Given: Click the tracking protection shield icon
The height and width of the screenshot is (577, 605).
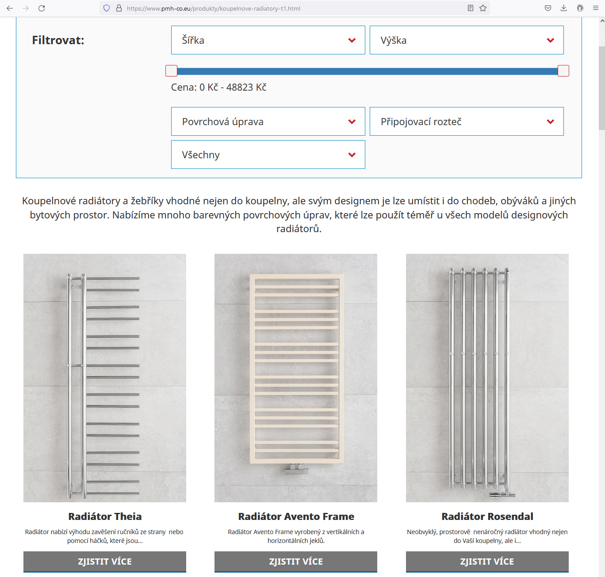Looking at the screenshot, I should (107, 8).
